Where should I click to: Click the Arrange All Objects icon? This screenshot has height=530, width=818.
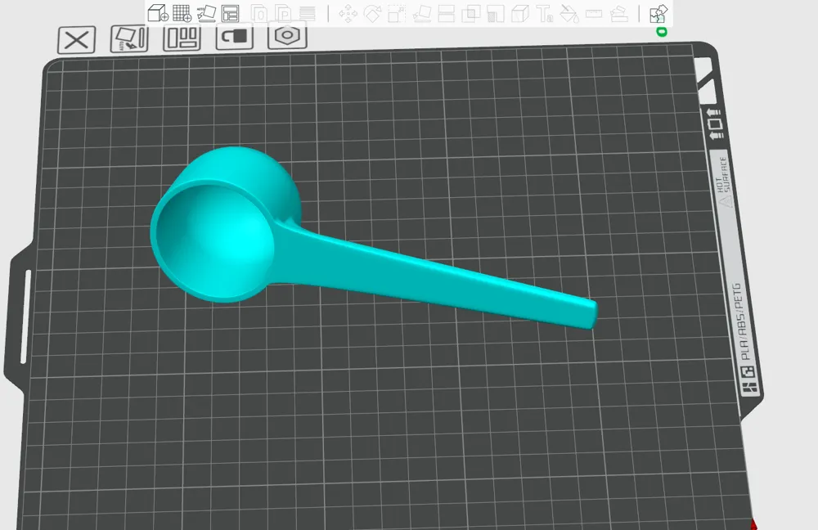[x=230, y=13]
